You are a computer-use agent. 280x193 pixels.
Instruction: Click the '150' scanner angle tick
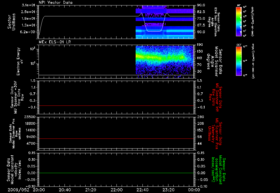[x=200, y=52]
